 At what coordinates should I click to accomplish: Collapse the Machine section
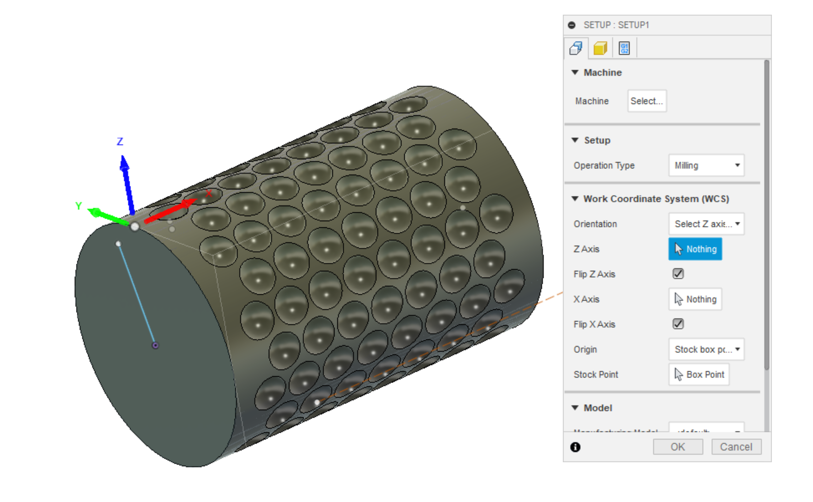pos(575,73)
